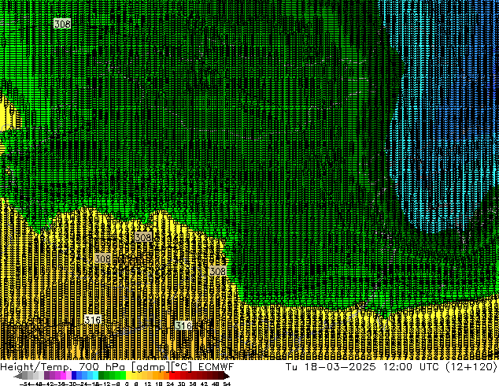Screen dimensions: 499x386
Task: Click the right 316 contour label
Action: (183, 325)
